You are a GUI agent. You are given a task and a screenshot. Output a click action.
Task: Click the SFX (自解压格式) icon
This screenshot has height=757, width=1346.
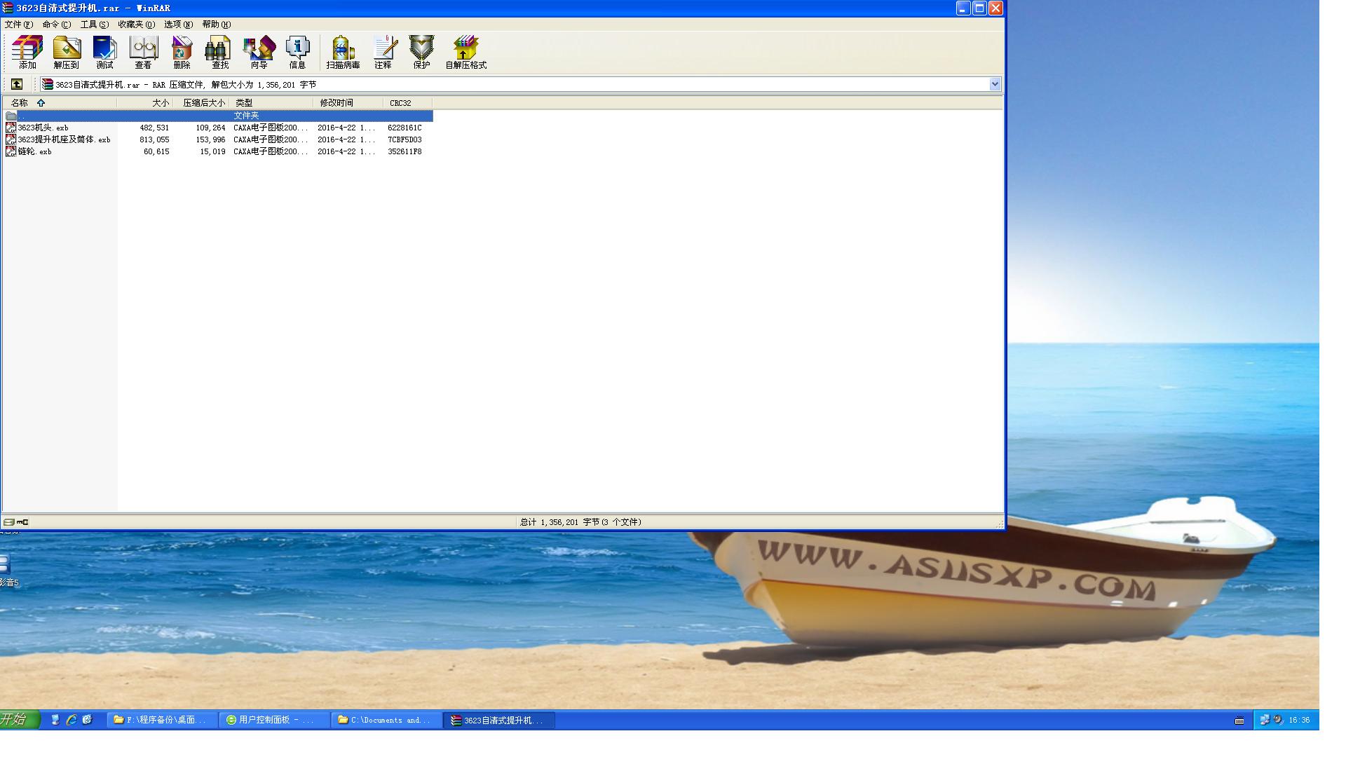tap(465, 53)
